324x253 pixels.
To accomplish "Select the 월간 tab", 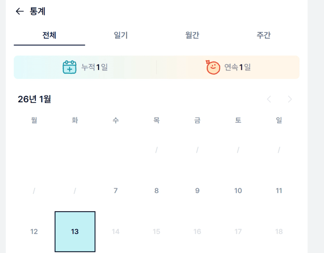I will click(192, 35).
